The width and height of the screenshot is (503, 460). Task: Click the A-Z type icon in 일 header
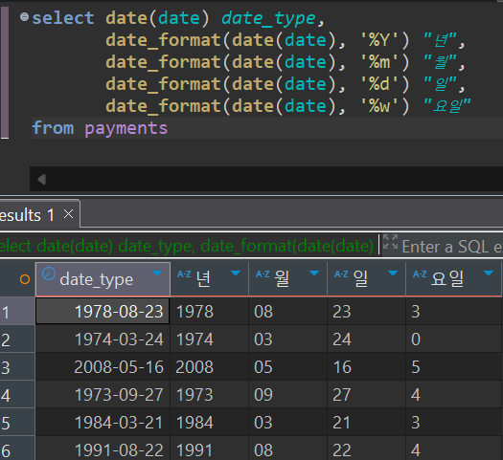(341, 274)
